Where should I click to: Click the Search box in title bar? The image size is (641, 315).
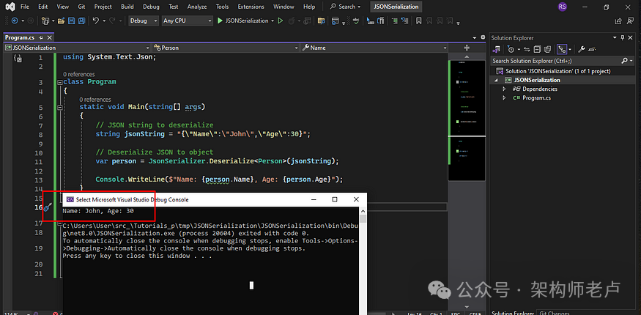point(346,7)
